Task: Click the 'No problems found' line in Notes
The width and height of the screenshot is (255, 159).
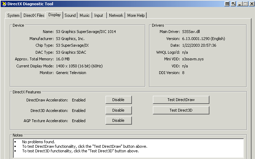Action: (x=39, y=142)
